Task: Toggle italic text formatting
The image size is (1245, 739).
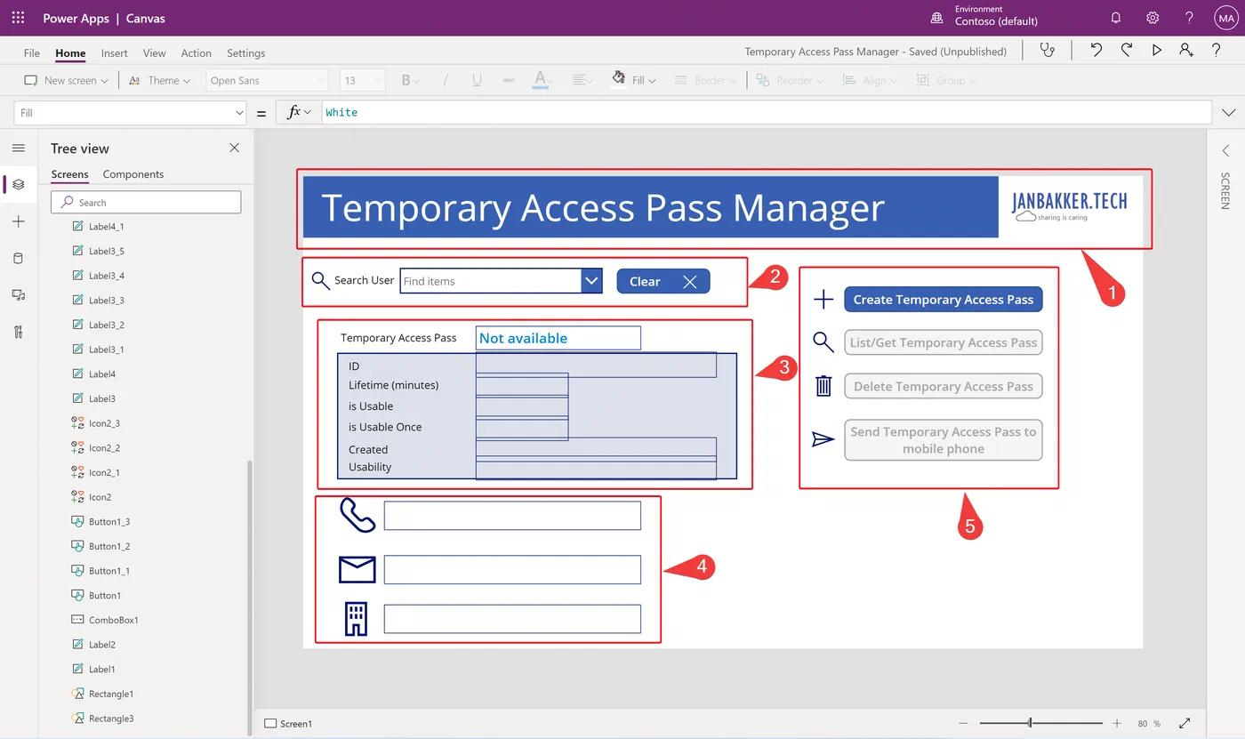Action: pos(446,80)
